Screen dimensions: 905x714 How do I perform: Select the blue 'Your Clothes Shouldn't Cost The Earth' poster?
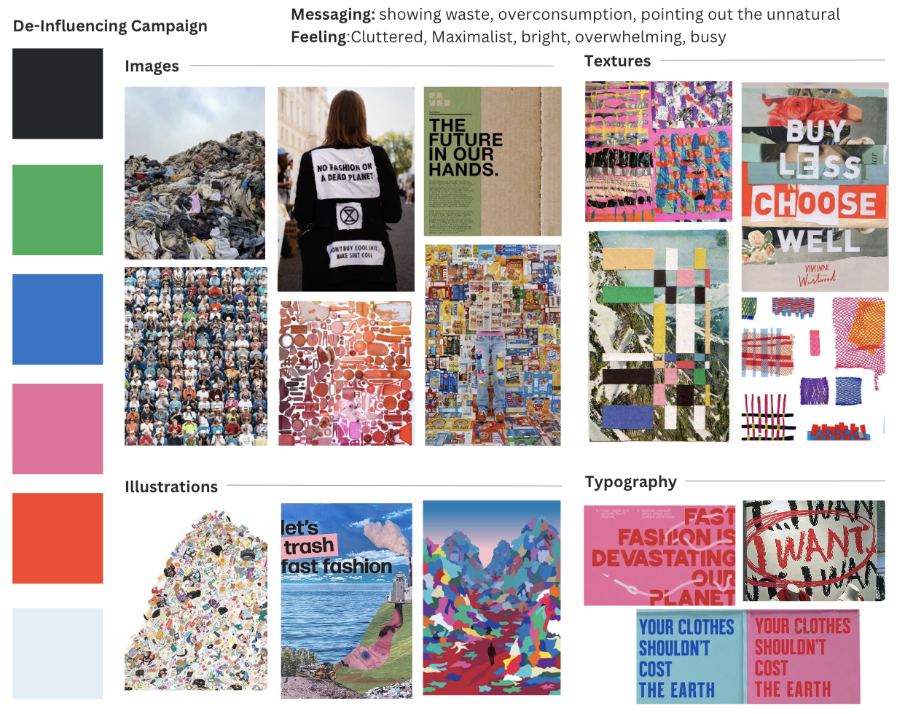coord(691,656)
